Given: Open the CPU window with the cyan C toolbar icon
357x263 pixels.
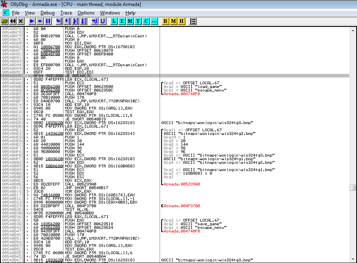Looking at the screenshot, I should click(146, 21).
